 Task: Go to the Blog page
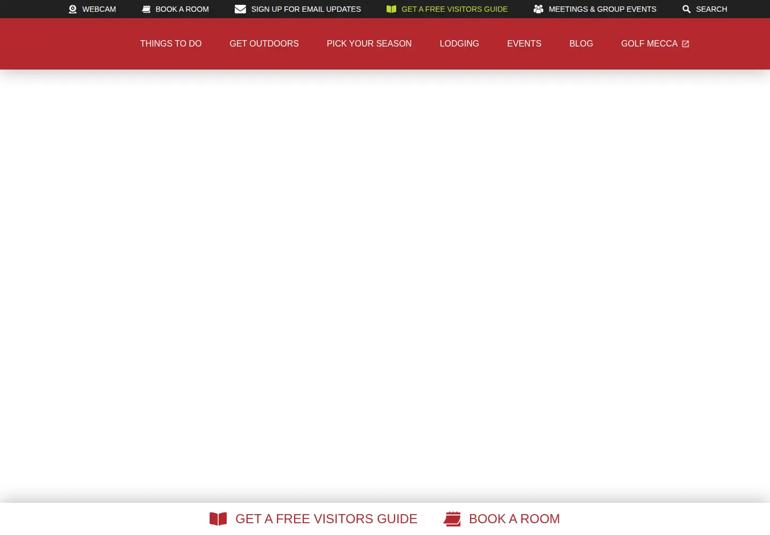coord(581,43)
